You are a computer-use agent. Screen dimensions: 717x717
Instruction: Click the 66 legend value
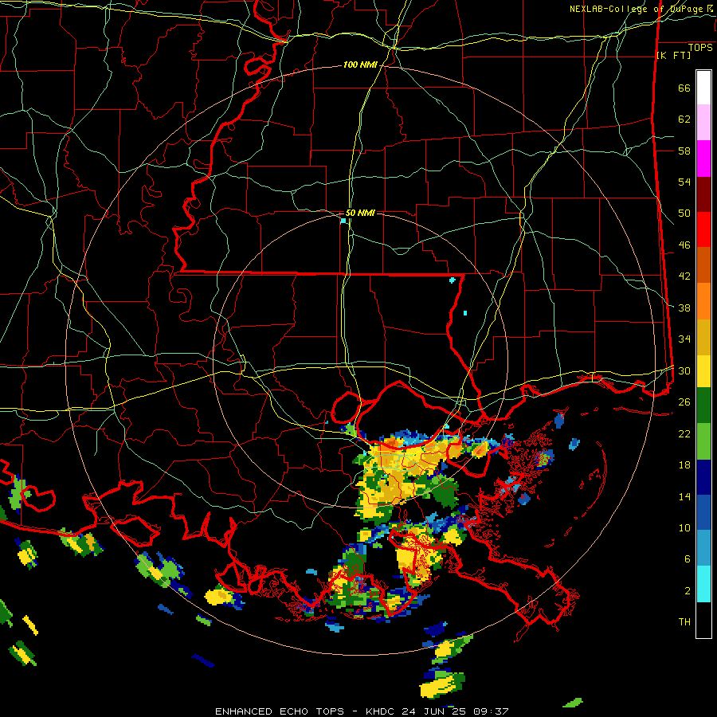point(684,88)
